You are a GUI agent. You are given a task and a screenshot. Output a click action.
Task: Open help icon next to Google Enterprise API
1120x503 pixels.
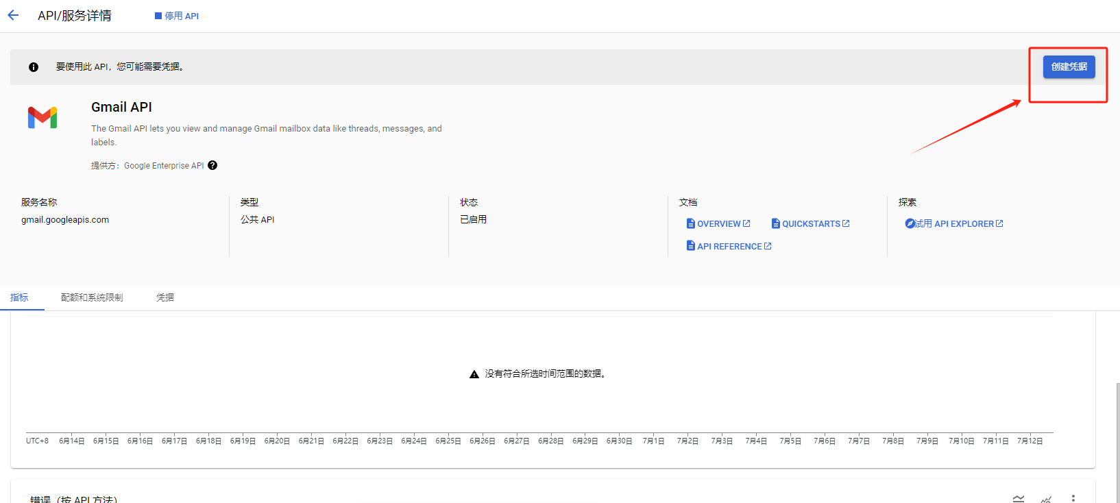point(212,165)
